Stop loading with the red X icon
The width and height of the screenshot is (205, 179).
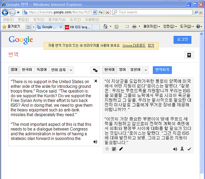108,12
